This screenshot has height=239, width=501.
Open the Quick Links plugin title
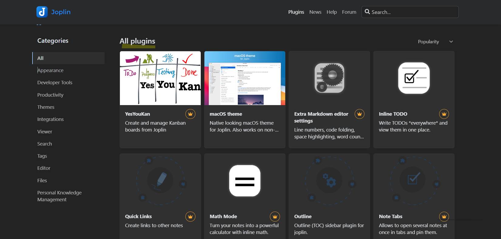[x=138, y=217]
